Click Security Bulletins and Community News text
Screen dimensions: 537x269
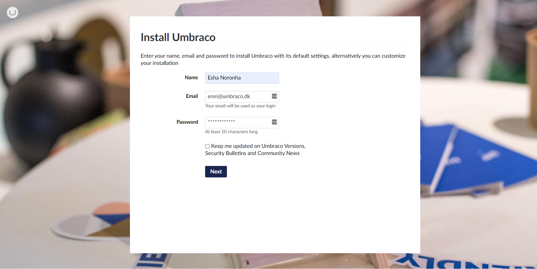(x=252, y=153)
